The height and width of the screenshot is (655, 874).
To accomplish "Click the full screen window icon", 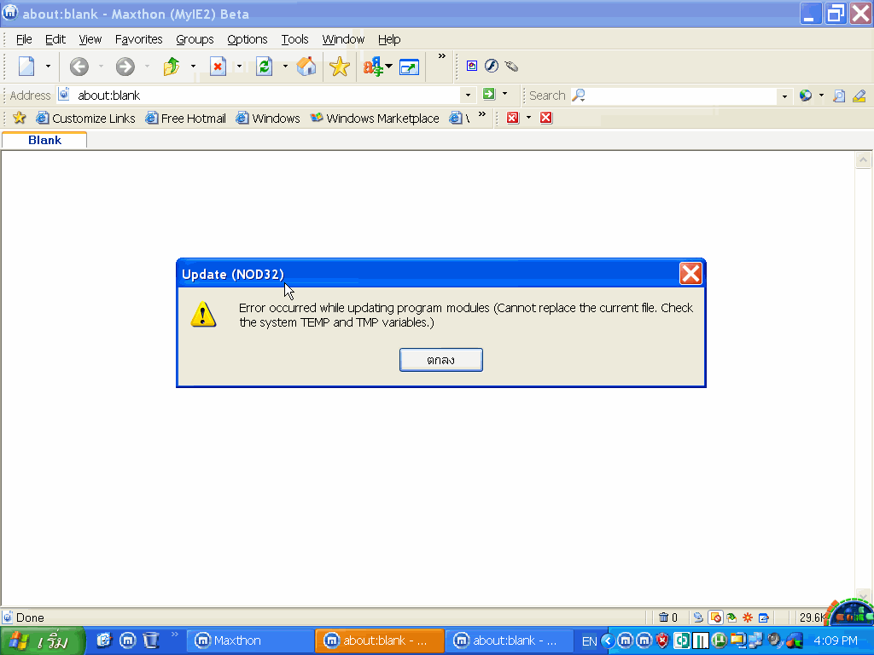I will 409,67.
